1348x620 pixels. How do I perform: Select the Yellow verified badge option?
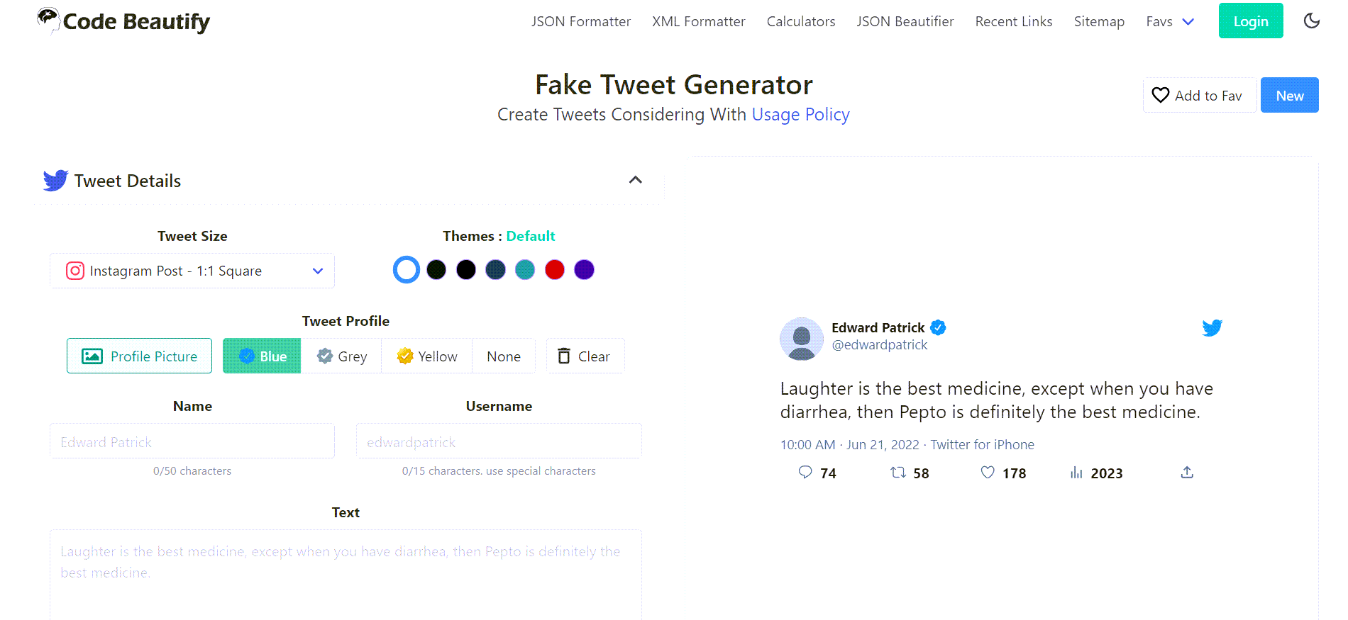tap(426, 356)
